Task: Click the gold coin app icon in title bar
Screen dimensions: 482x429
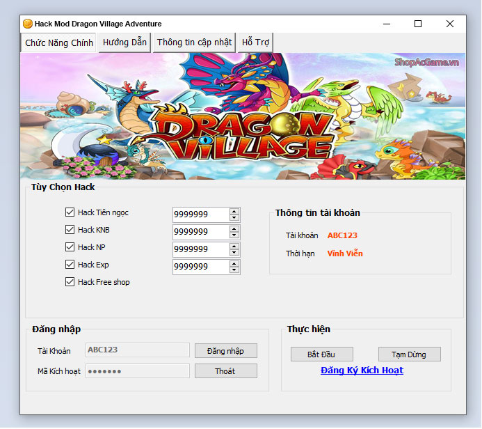Action: point(28,24)
